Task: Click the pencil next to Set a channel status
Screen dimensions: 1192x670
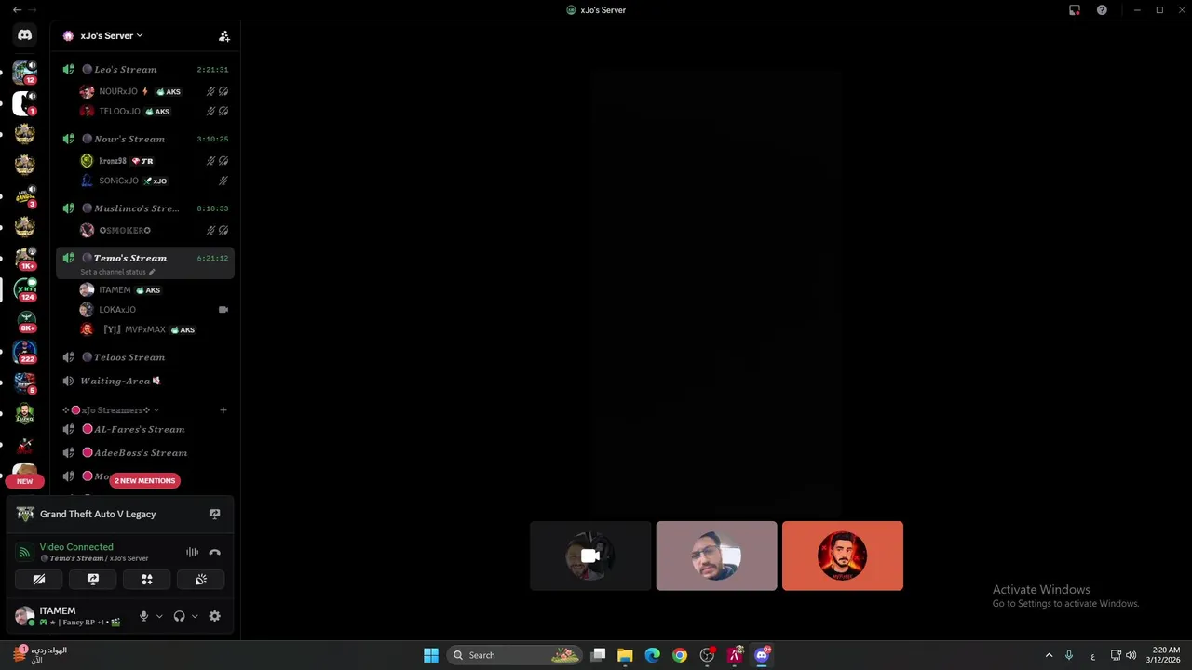Action: tap(152, 272)
